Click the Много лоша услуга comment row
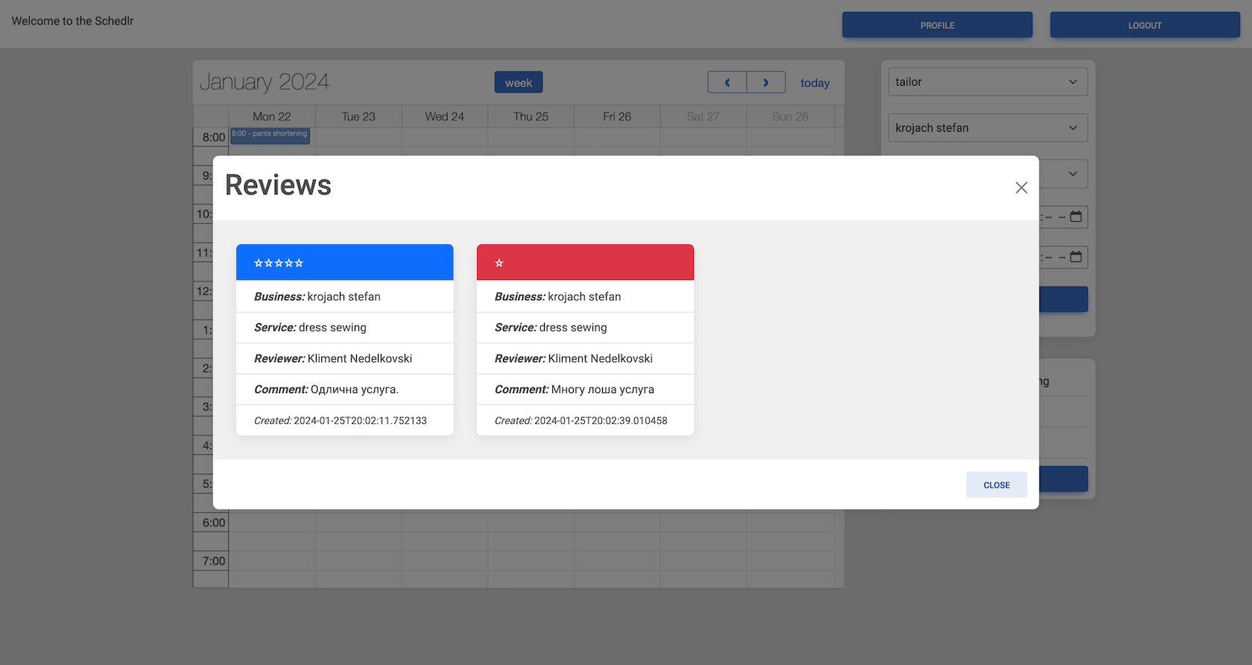 coord(585,389)
